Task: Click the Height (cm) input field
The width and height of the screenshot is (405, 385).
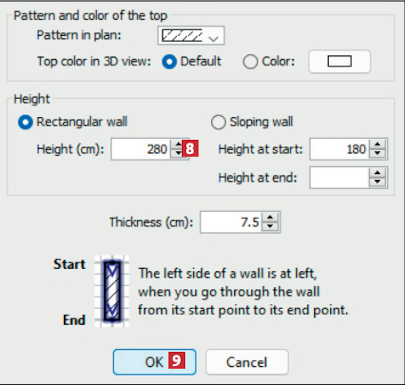Action: click(x=141, y=149)
